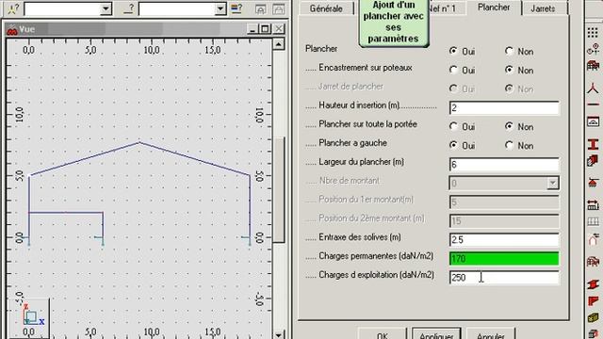Click the load definition arrows icon

pos(593,205)
